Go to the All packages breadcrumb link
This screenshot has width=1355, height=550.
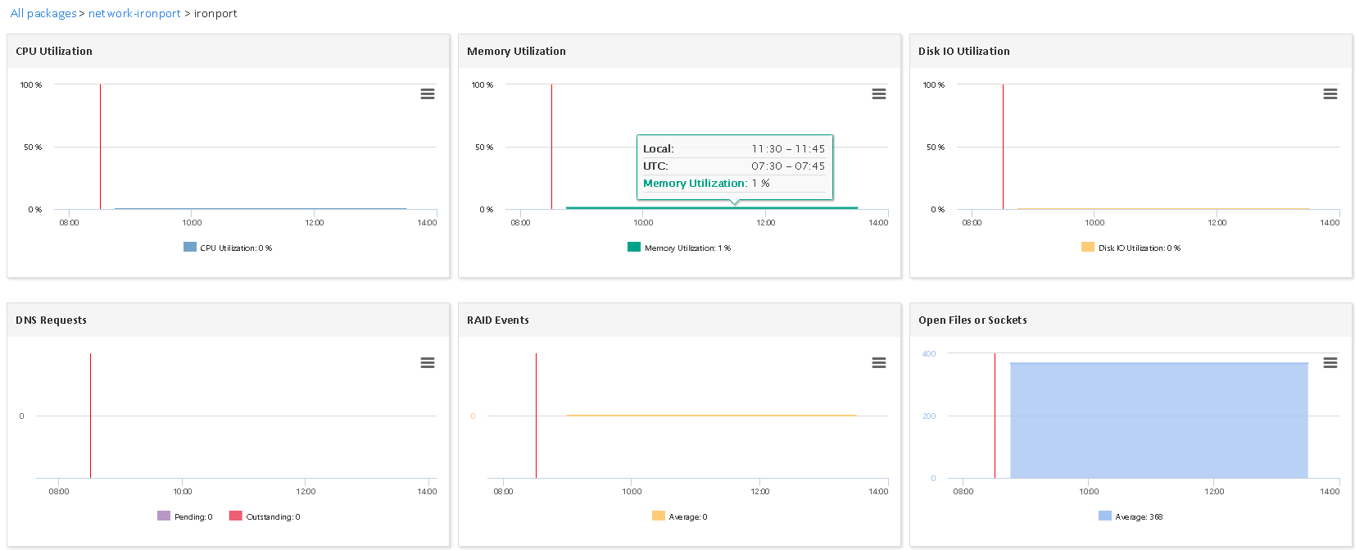tap(43, 14)
